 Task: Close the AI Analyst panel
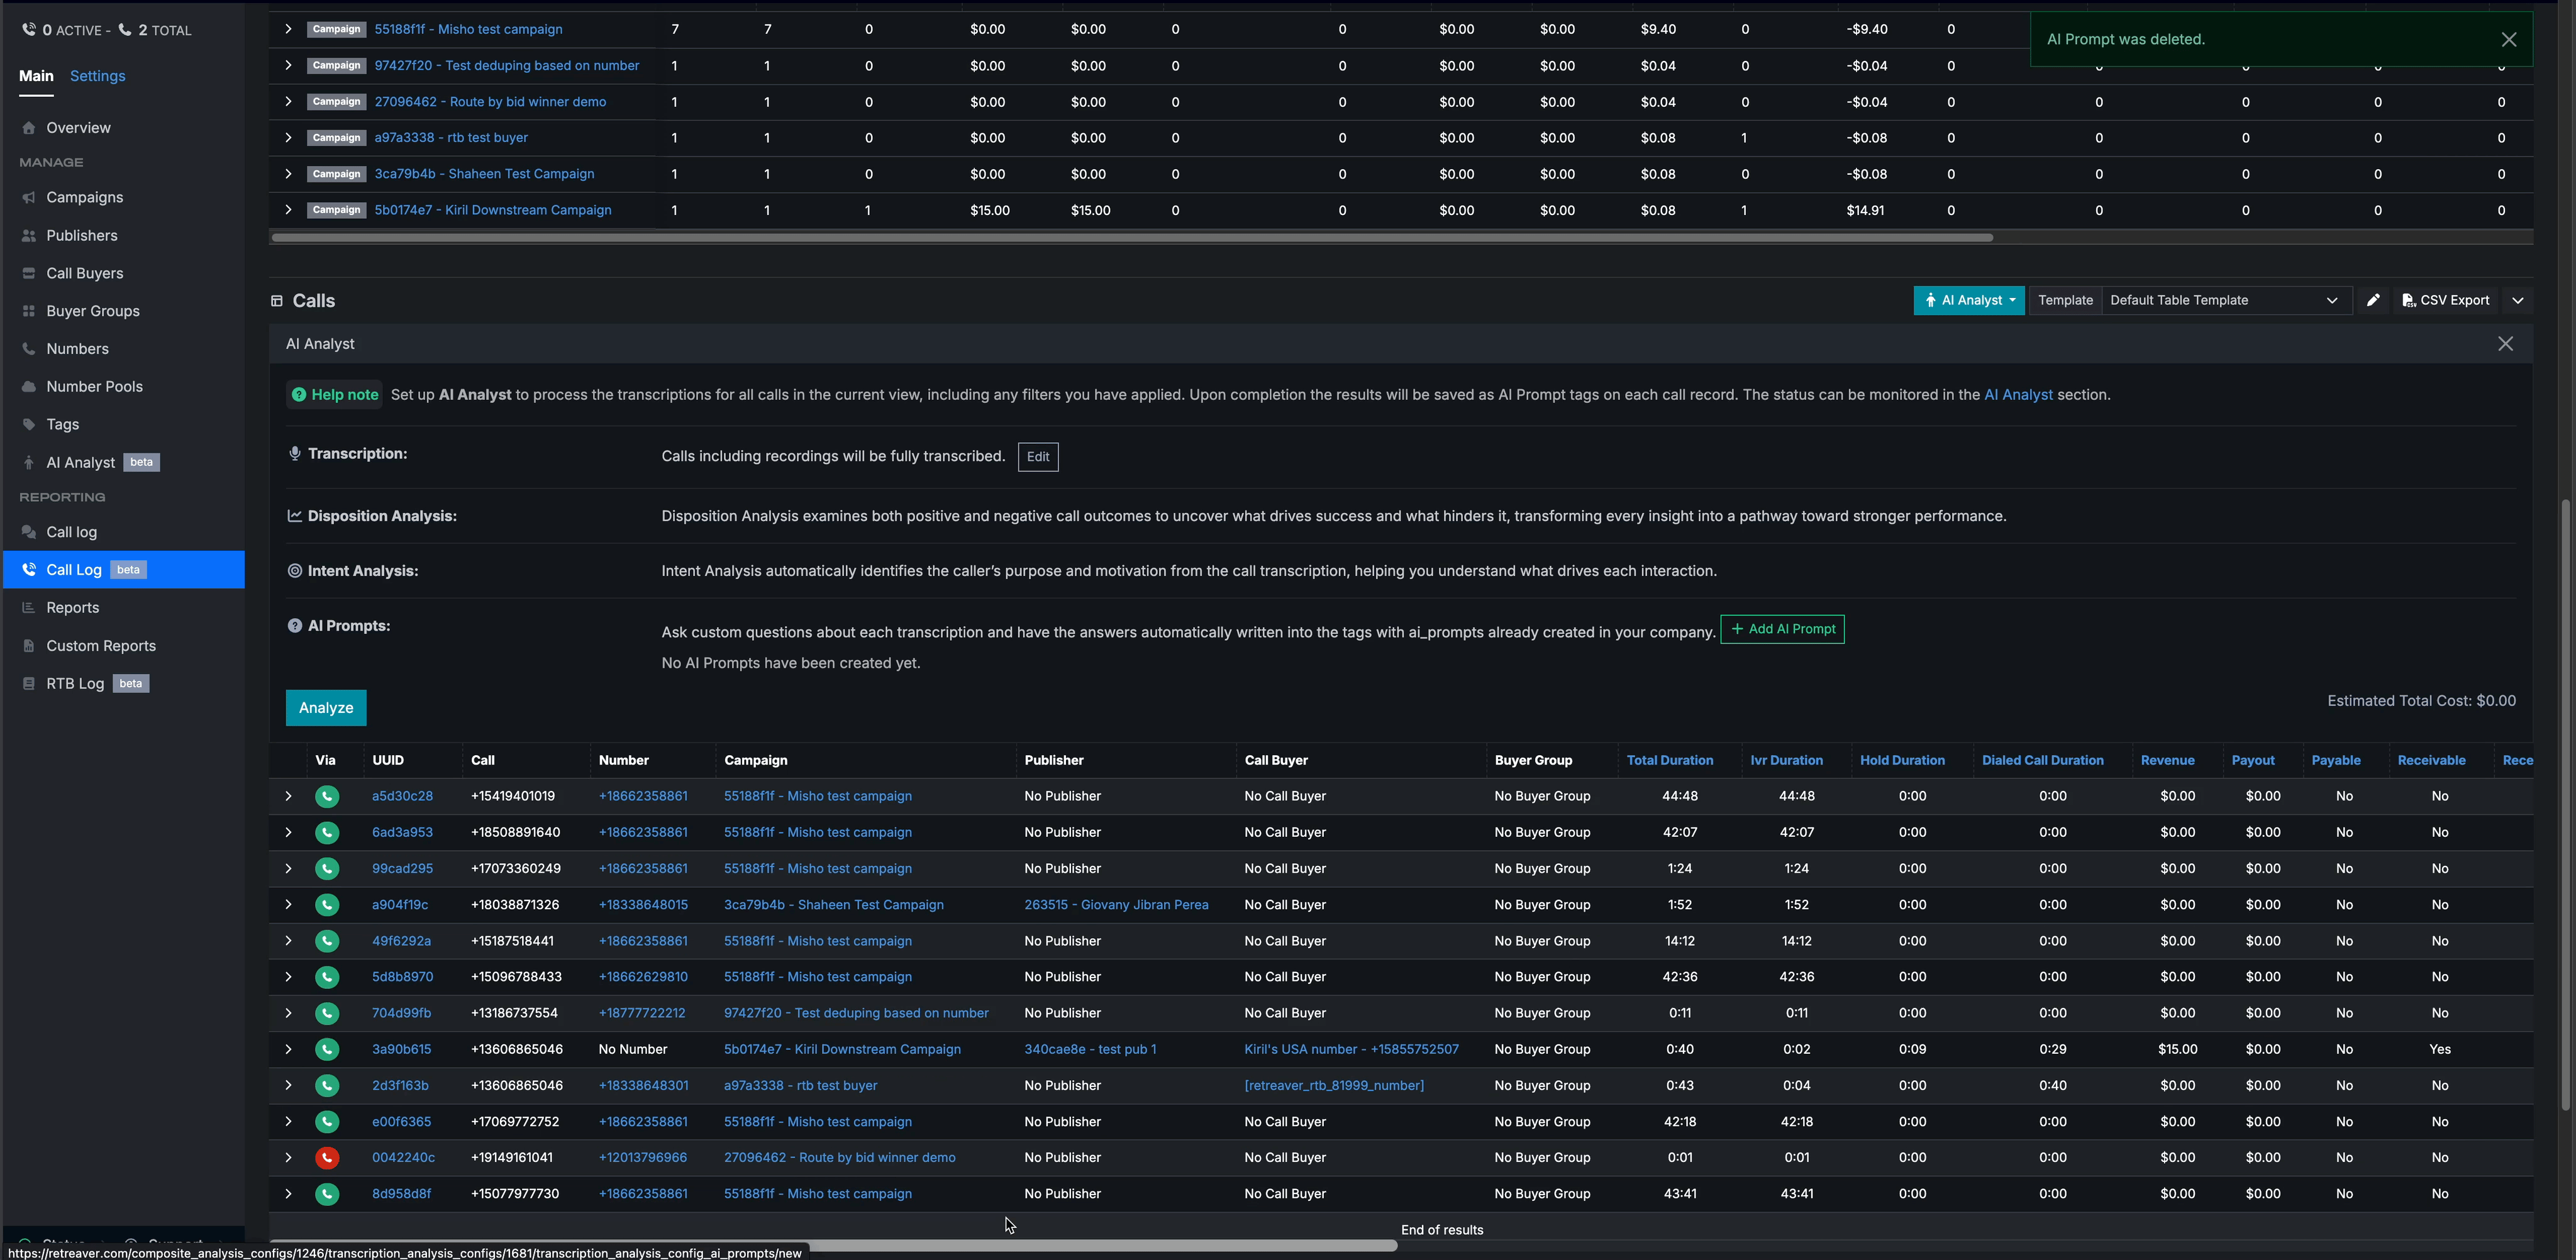click(x=2505, y=344)
